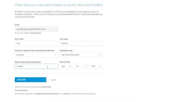Click the alternate licensing options link
The height and width of the screenshot is (102, 182).
(67, 94)
